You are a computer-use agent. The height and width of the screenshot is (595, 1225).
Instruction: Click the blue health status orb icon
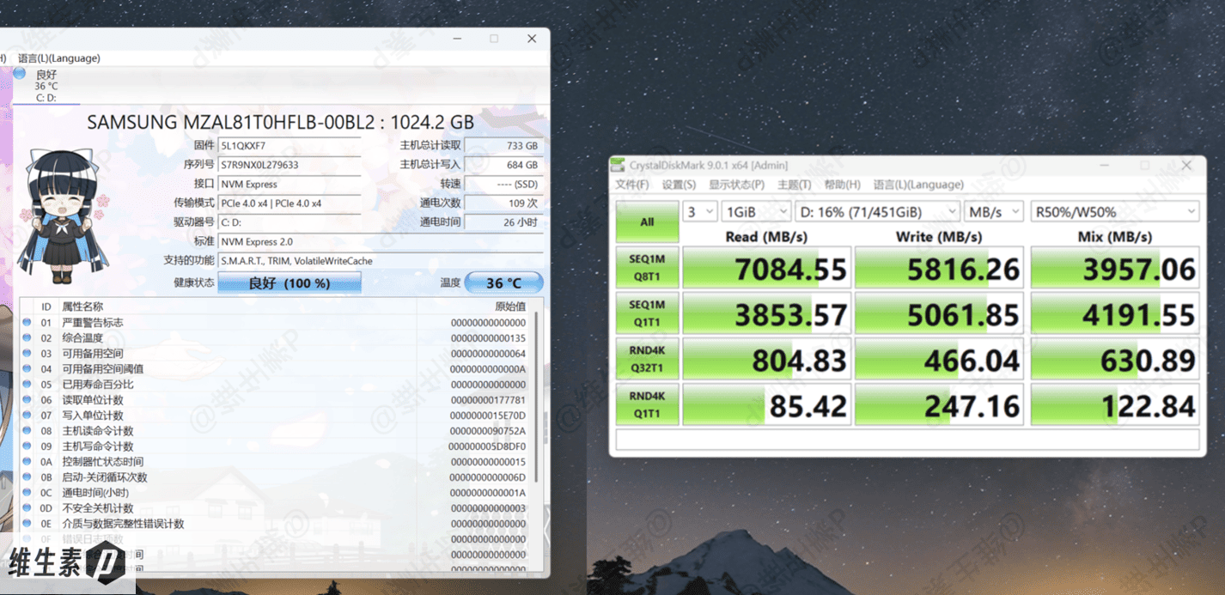(x=20, y=74)
